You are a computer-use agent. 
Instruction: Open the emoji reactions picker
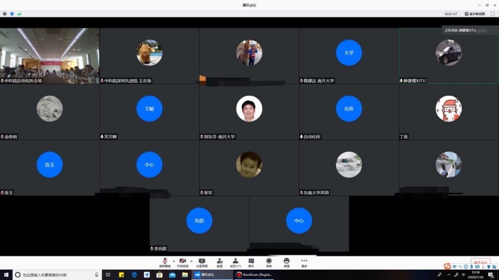pos(286,262)
